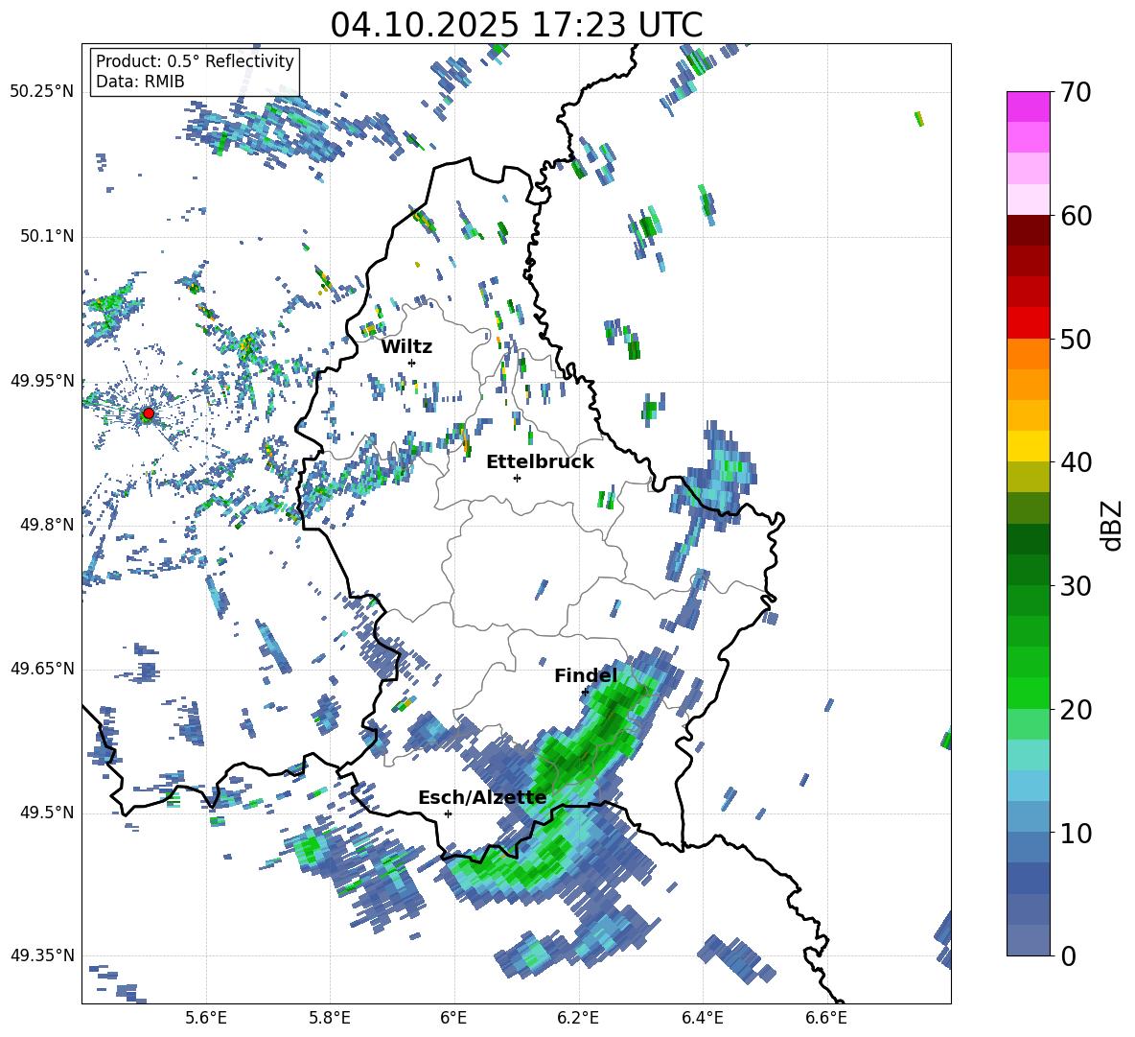Click the Ettelbruck location cross marker
The width and height of the screenshot is (1135, 1037).
point(517,478)
